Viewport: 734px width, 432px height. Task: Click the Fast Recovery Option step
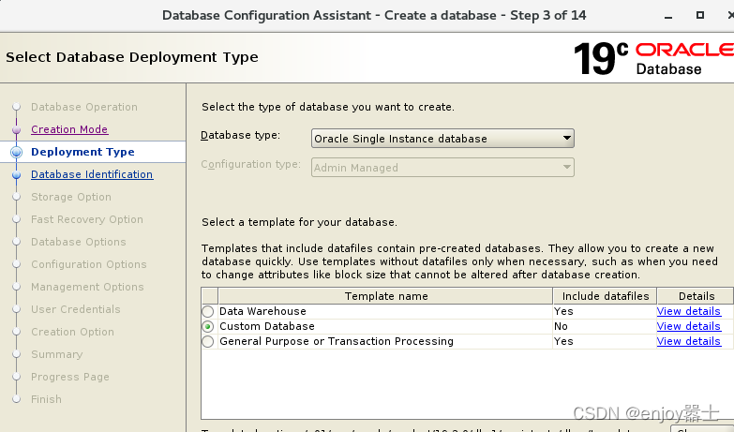coord(87,219)
